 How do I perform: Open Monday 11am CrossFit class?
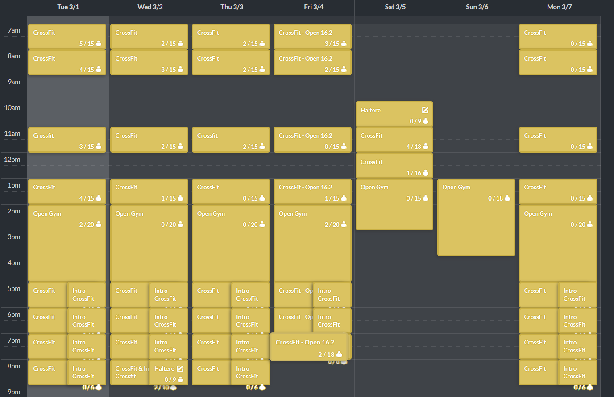[557, 140]
